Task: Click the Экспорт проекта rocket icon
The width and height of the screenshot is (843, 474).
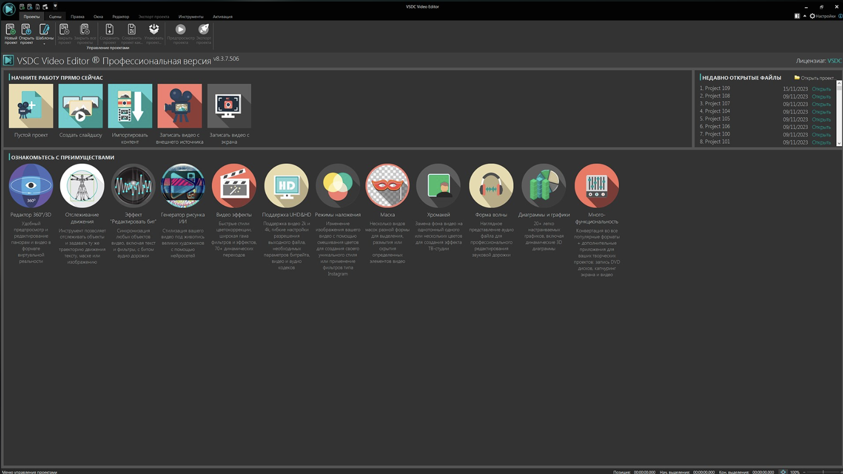Action: tap(204, 34)
